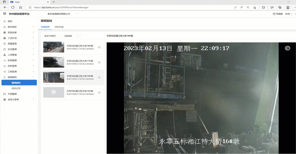Open the company name selector dropdown
The width and height of the screenshot is (296, 154).
[x=63, y=14]
